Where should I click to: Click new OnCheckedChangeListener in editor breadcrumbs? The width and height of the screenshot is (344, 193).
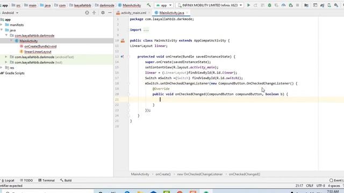[x=199, y=174]
